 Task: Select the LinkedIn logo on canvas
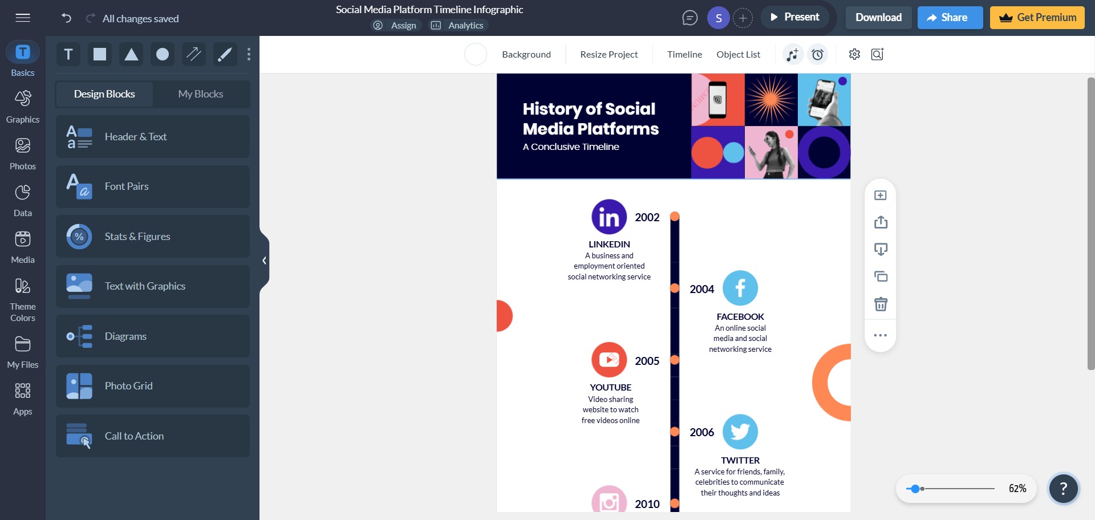click(x=609, y=217)
